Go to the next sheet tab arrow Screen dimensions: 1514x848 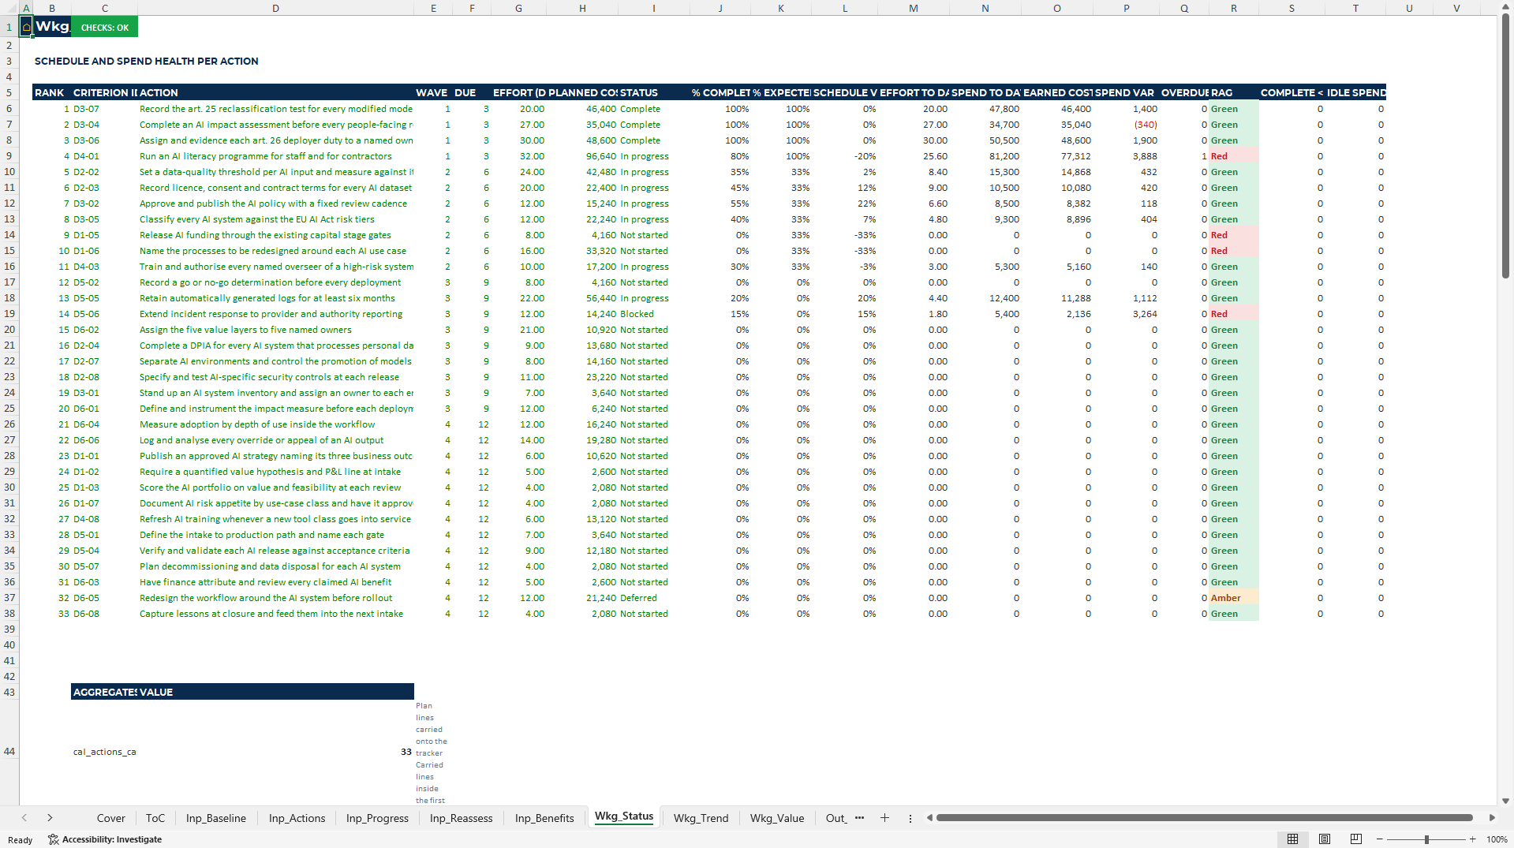pyautogui.click(x=50, y=818)
